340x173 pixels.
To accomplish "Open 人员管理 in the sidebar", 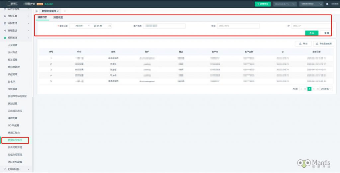I will pos(13,45).
